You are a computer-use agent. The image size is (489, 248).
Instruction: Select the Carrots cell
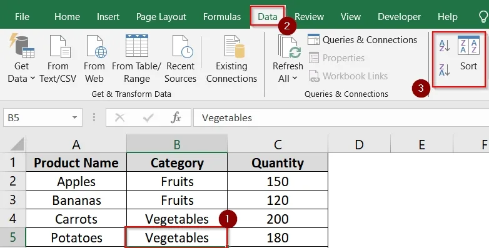76,219
